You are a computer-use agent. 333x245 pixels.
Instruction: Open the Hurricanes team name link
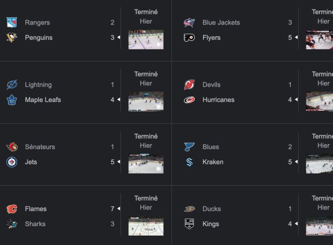[x=218, y=100]
